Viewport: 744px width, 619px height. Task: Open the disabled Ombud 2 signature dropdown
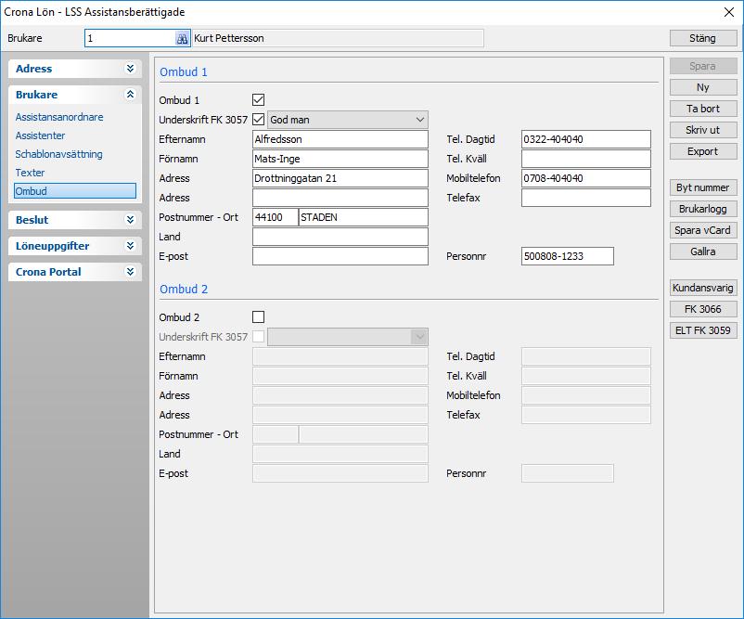pos(348,337)
